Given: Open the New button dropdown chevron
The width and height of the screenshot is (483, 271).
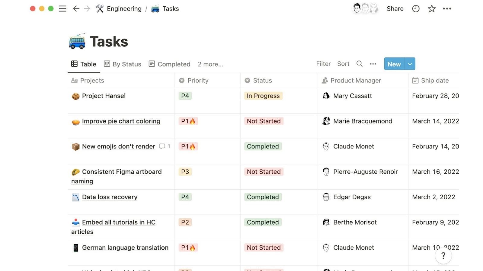Looking at the screenshot, I should [x=410, y=64].
